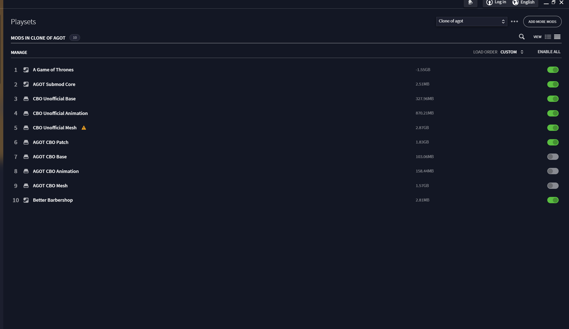Click the -1.55GB size value
569x329 pixels.
(x=423, y=70)
